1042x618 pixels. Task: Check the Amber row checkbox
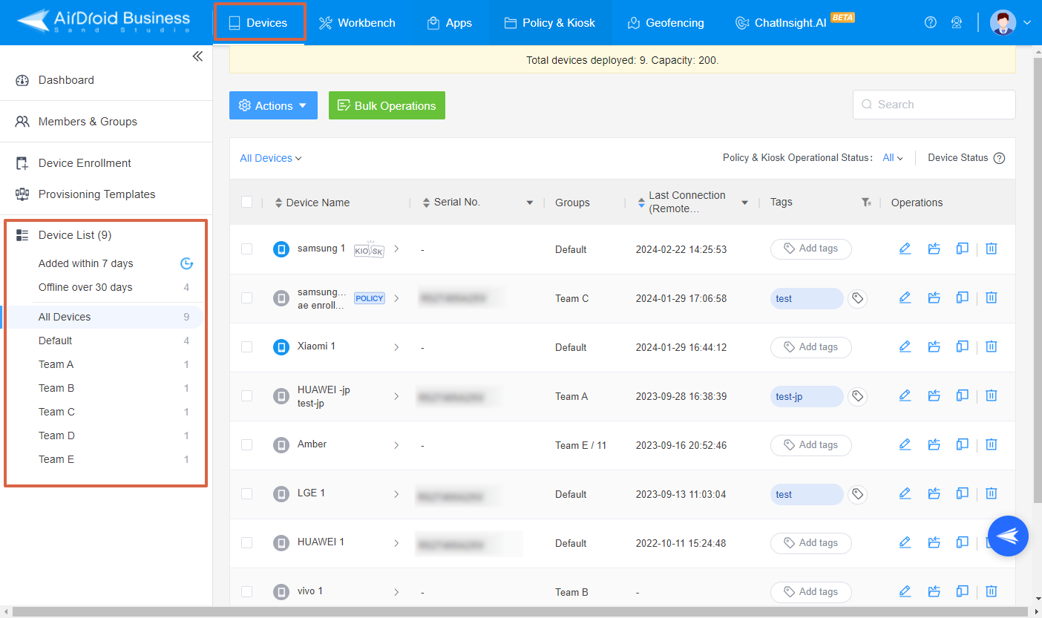coord(247,445)
